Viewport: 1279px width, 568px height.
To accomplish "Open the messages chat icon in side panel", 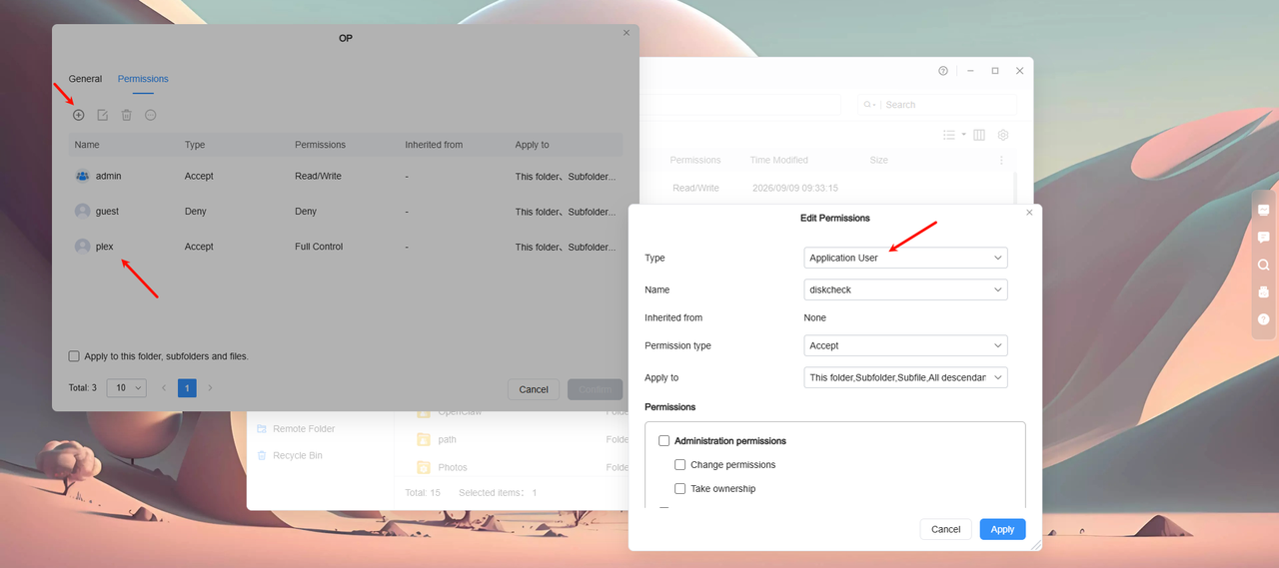I will point(1264,238).
